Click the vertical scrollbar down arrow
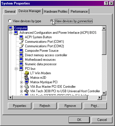Viewport: 115px width, 126px height. click(104, 93)
